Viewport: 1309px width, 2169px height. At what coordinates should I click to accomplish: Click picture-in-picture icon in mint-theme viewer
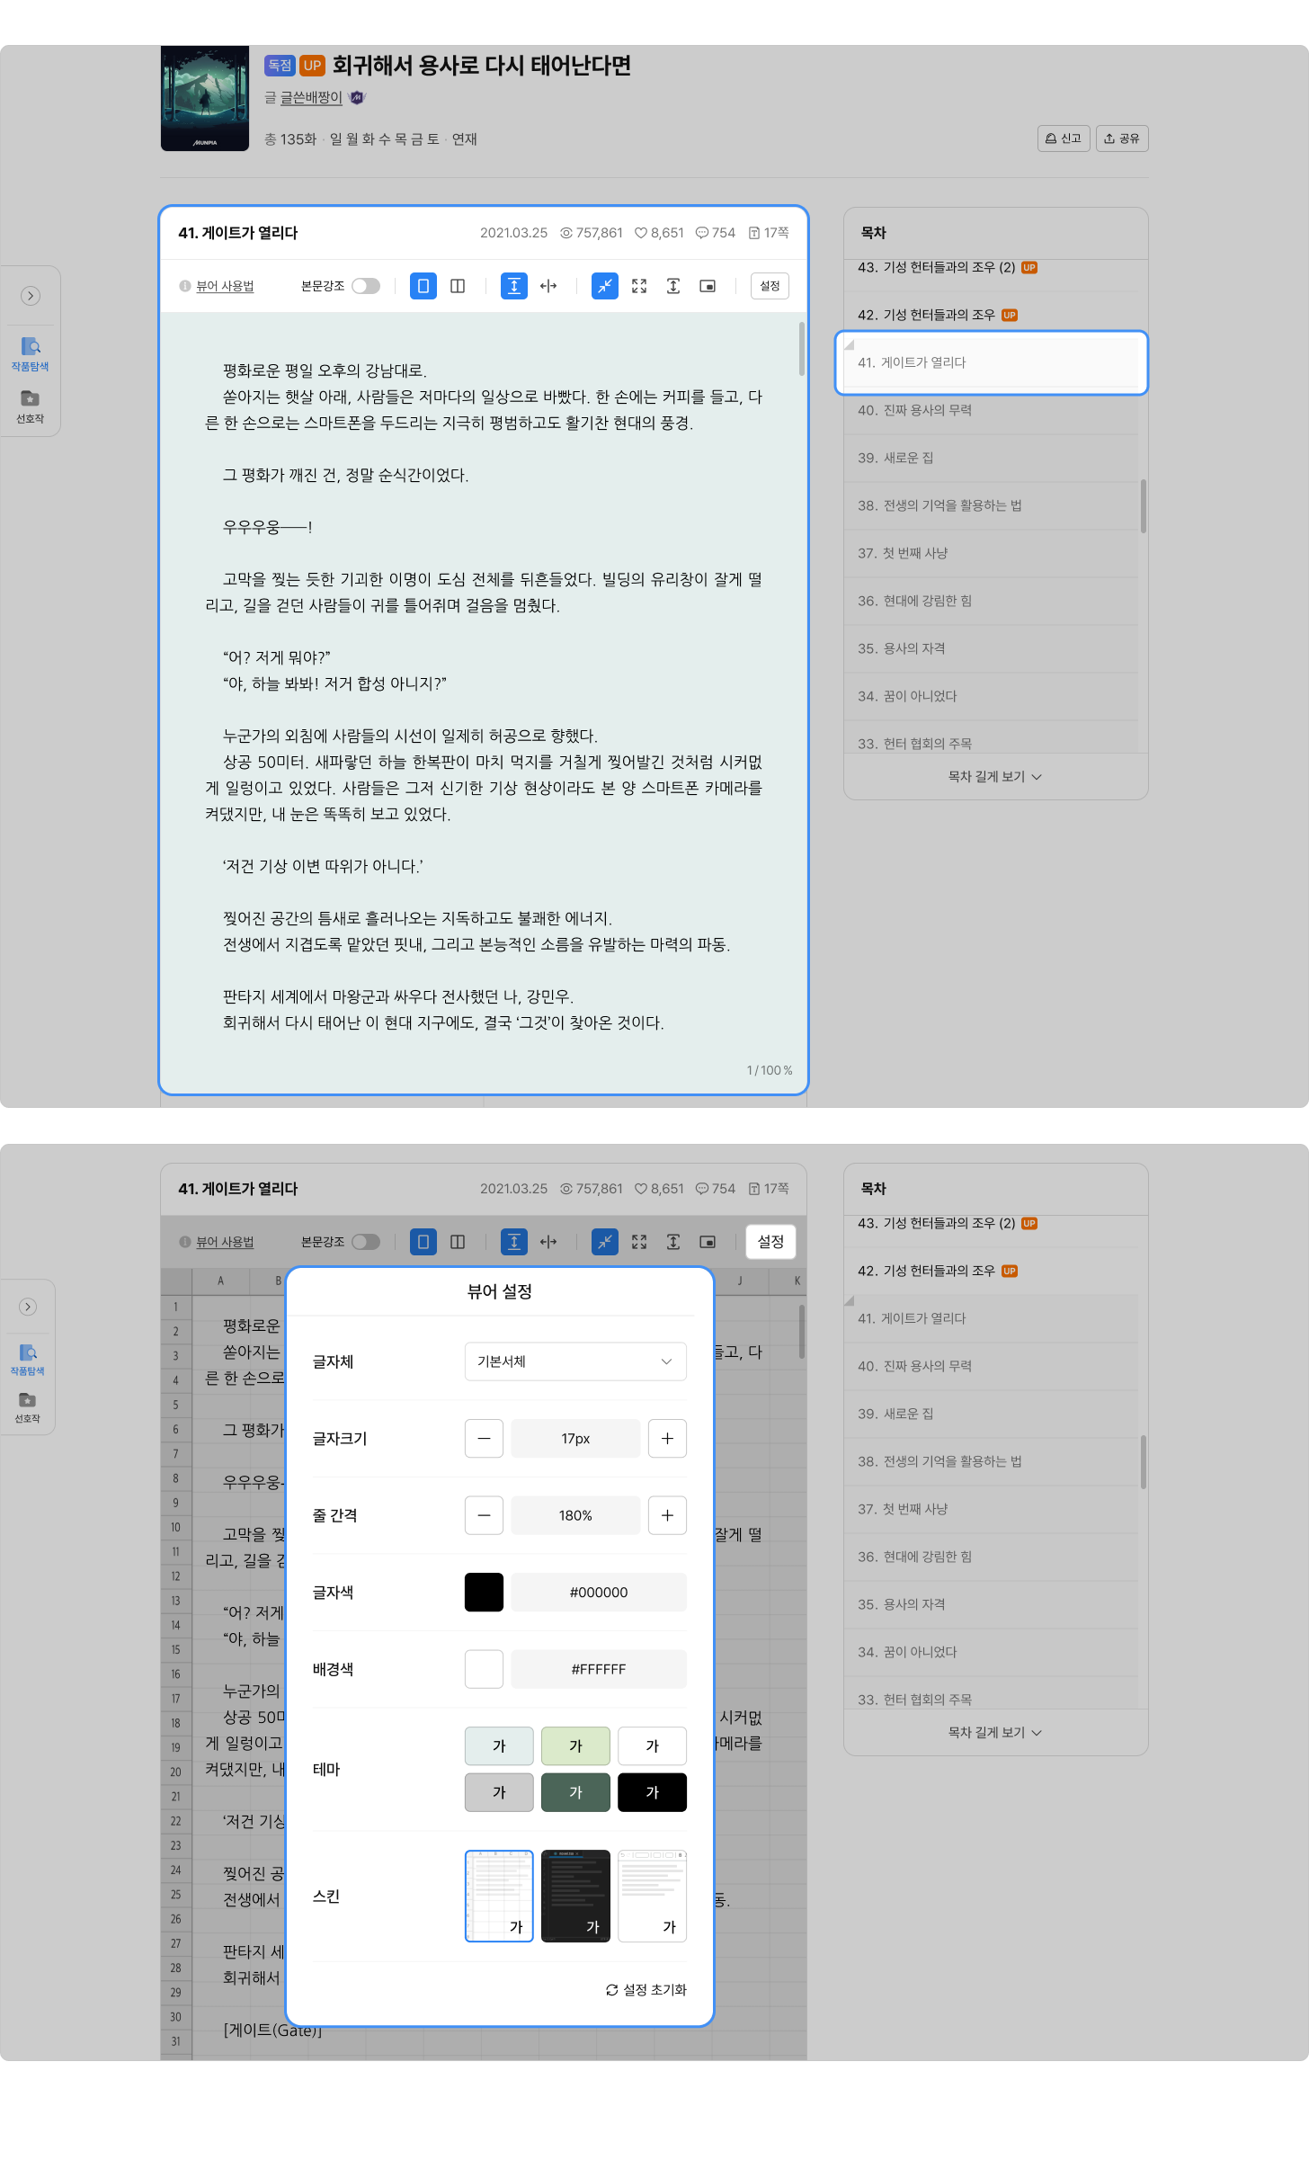708,286
